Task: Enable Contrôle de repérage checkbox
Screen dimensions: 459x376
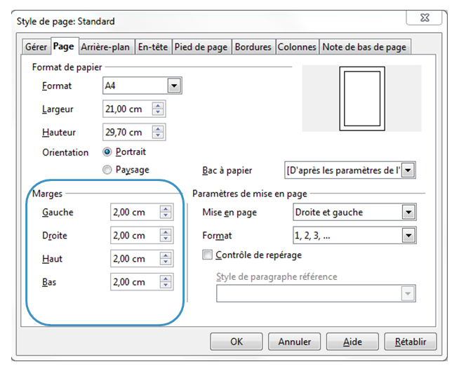Action: [207, 255]
